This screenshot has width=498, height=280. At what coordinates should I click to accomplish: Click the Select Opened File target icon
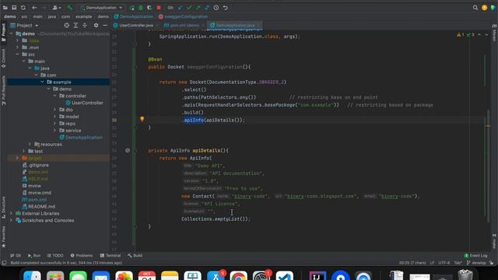67,26
